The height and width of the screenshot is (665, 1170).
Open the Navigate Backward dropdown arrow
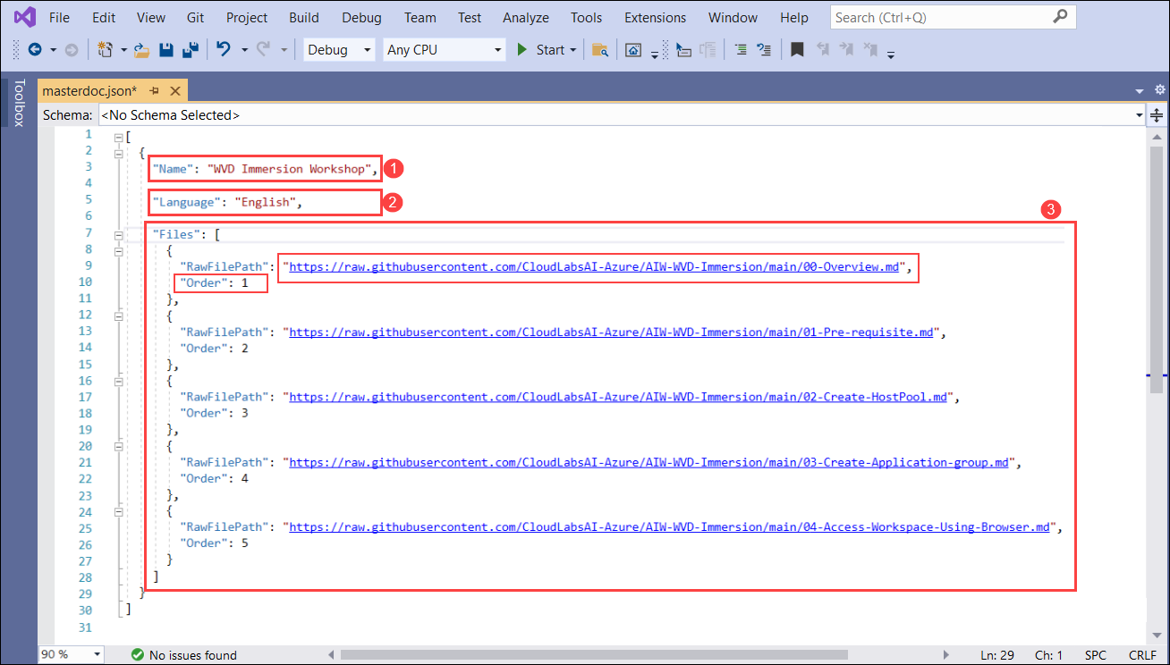(x=54, y=50)
